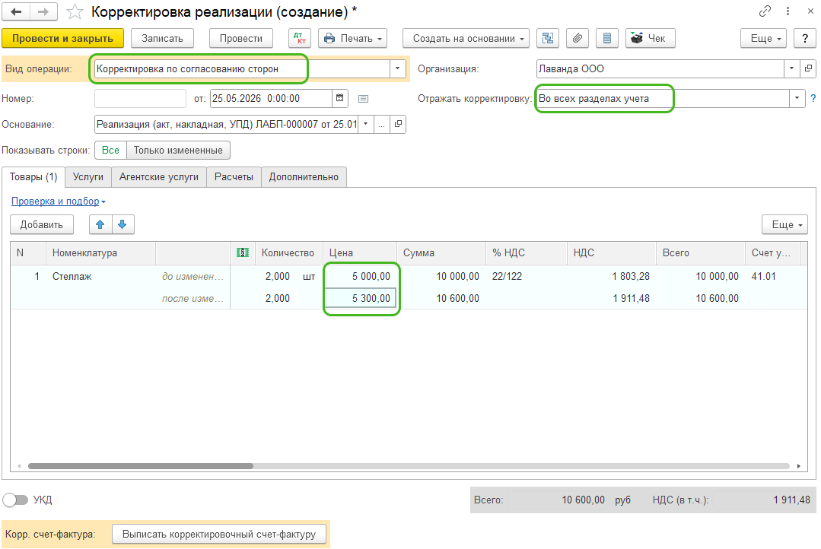Open document structure of subordination
The height and width of the screenshot is (549, 821).
tap(548, 38)
